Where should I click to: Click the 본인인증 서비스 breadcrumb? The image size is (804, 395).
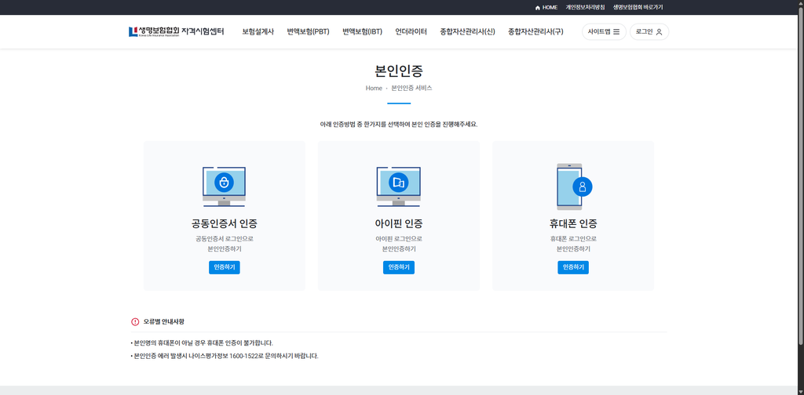click(x=411, y=88)
